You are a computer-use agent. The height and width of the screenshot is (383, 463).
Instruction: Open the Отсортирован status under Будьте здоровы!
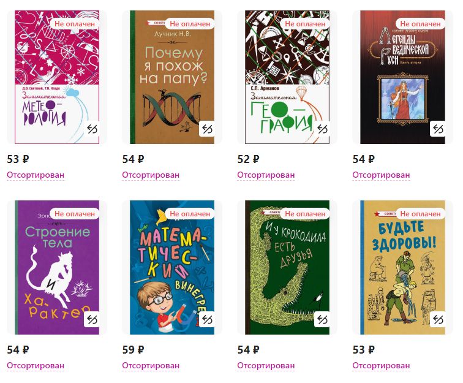point(381,366)
